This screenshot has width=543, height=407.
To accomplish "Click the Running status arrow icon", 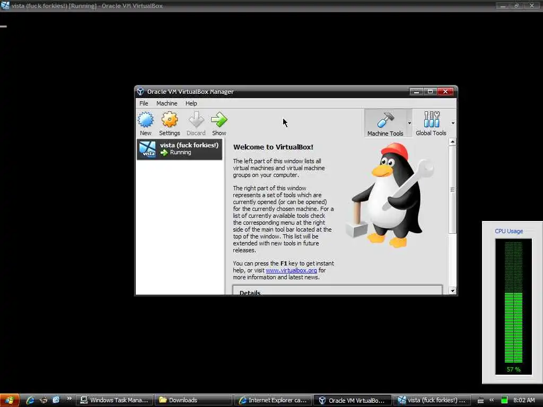I will (x=164, y=153).
